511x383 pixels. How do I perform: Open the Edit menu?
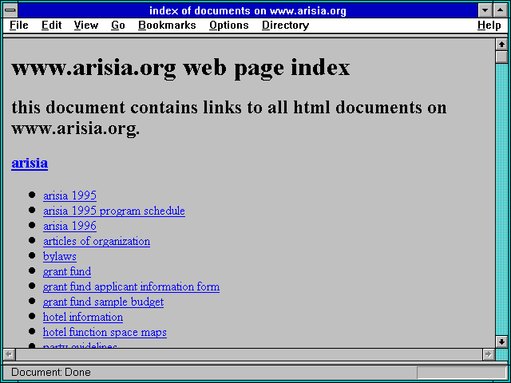tap(51, 26)
